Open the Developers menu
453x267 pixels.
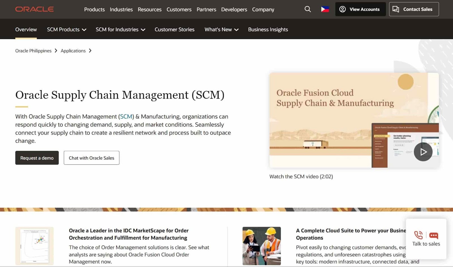234,9
